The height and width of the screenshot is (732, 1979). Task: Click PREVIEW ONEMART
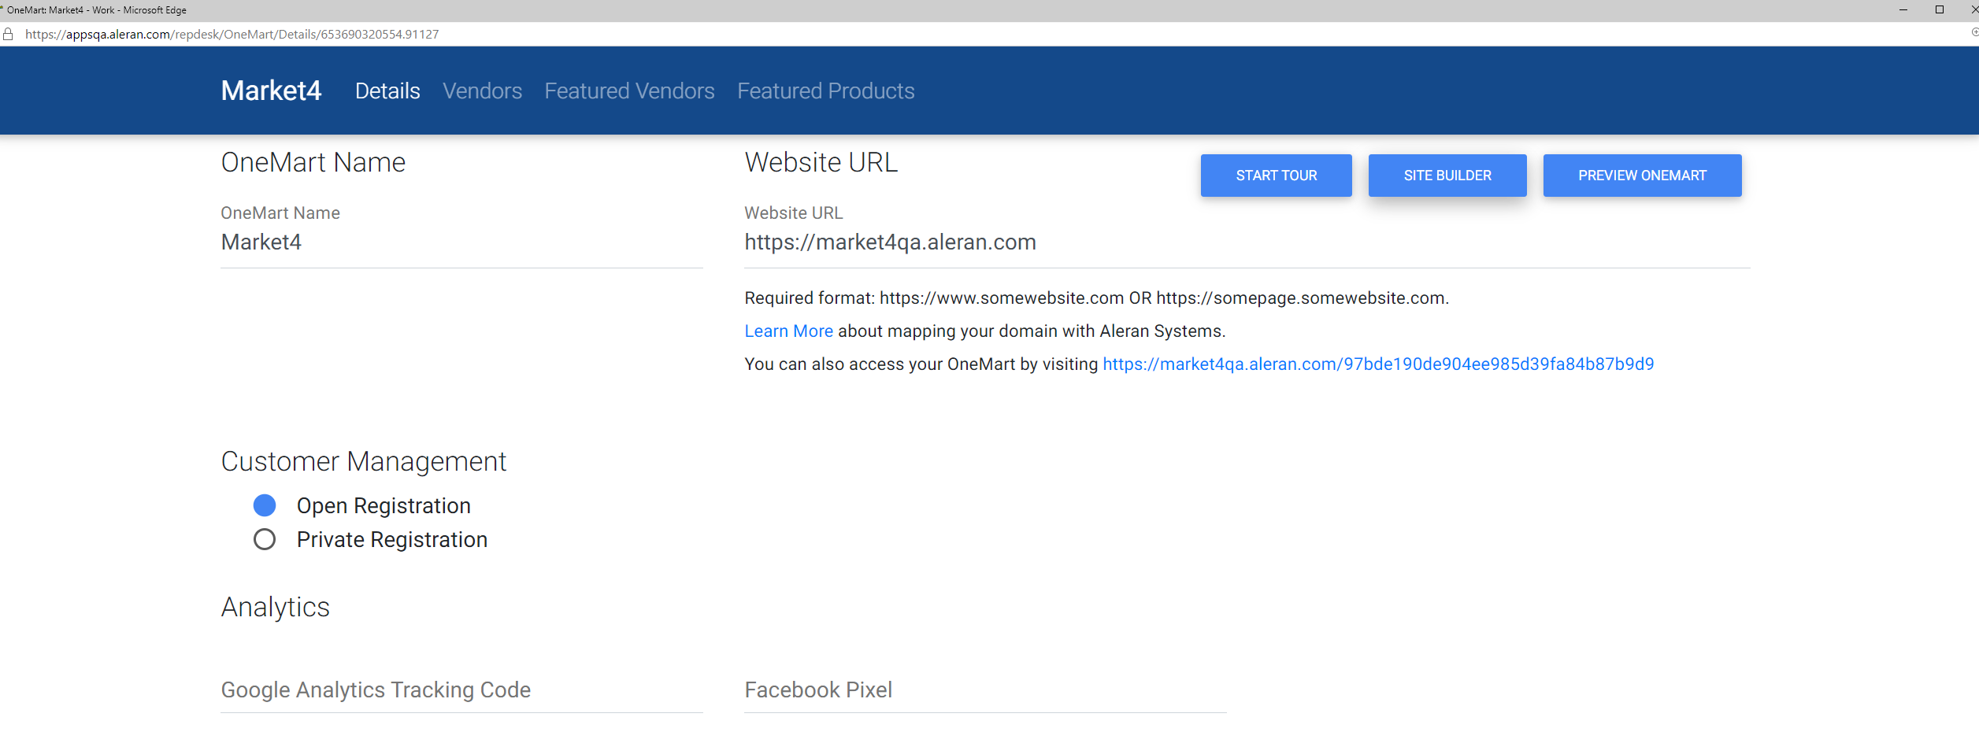point(1642,175)
